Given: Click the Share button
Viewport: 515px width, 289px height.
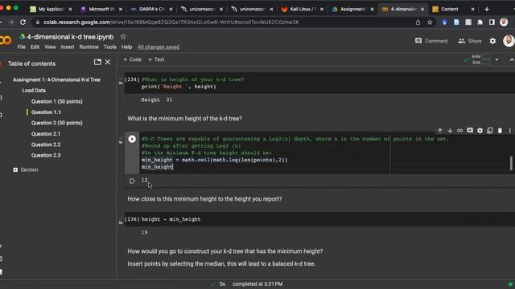Looking at the screenshot, I should click(x=470, y=41).
